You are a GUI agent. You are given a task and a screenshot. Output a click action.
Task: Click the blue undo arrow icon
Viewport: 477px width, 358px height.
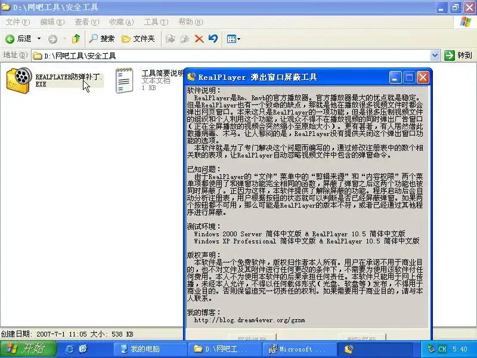pyautogui.click(x=213, y=39)
